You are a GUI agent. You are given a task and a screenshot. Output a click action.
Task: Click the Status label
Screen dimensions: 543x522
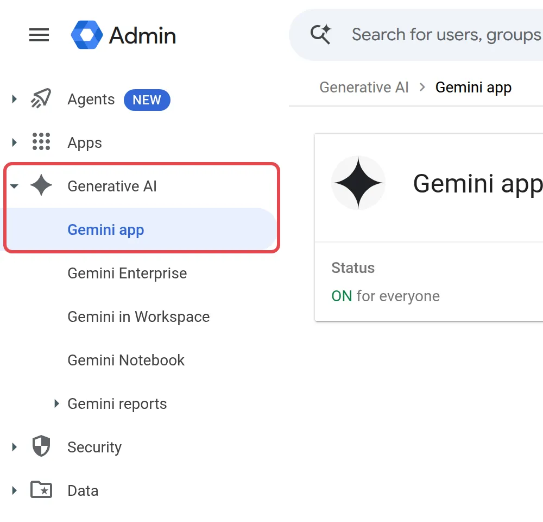(x=353, y=268)
